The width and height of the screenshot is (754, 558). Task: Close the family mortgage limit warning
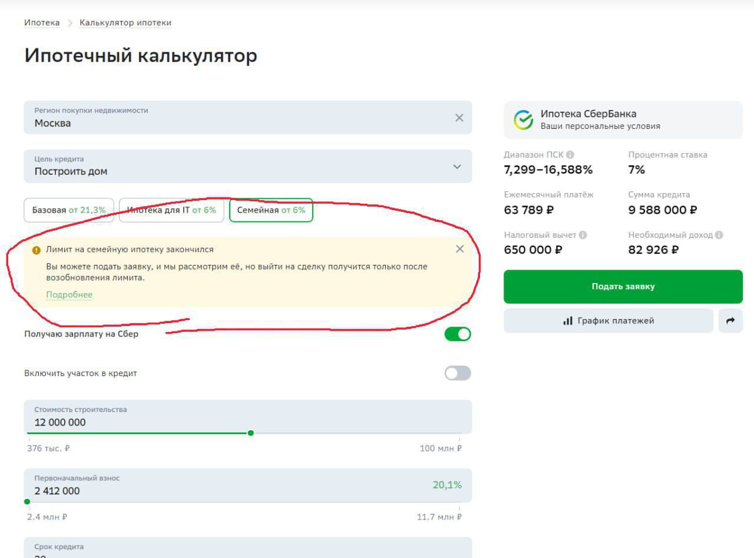[460, 249]
